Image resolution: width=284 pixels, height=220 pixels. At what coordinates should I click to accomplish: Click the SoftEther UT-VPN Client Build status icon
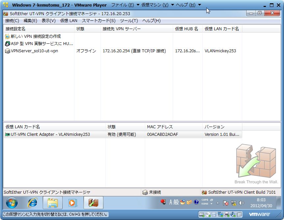(x=204, y=192)
